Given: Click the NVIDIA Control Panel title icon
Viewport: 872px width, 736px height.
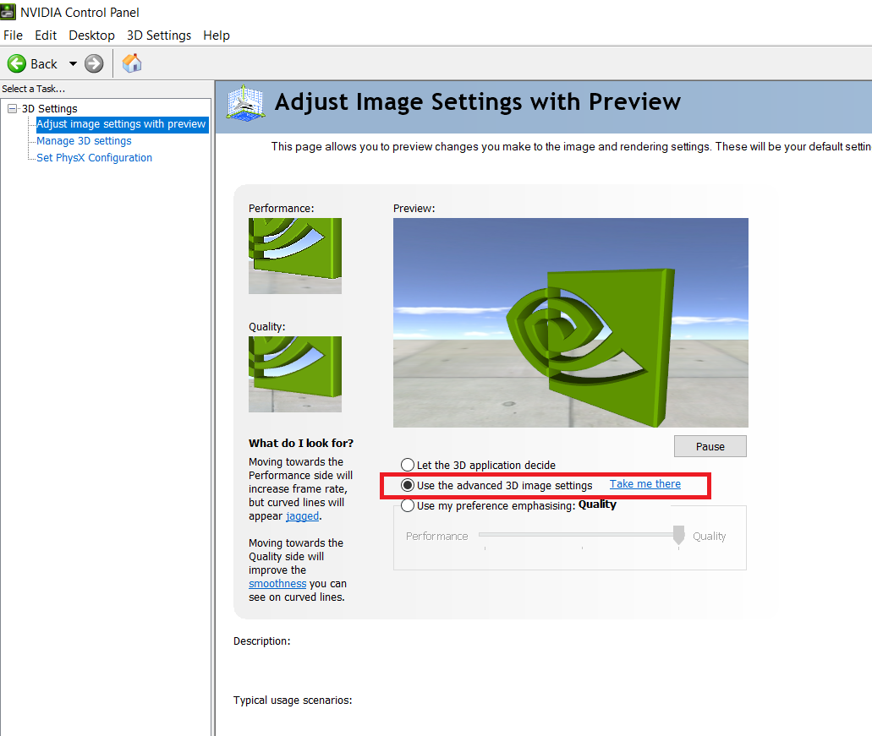Looking at the screenshot, I should pos(8,12).
